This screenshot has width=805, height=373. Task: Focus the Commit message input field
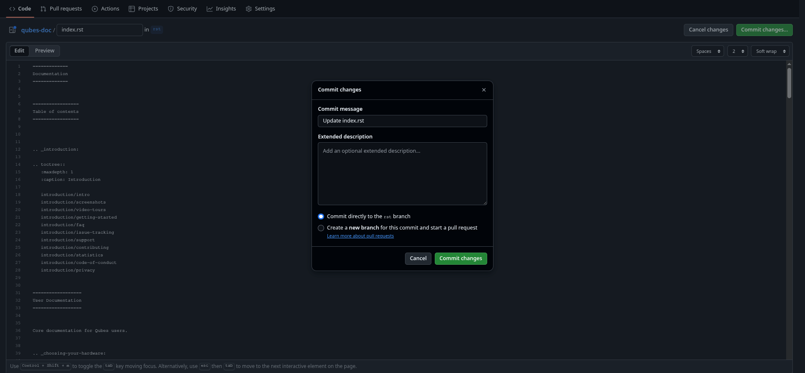[402, 121]
